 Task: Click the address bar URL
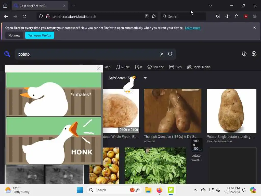coord(74,17)
